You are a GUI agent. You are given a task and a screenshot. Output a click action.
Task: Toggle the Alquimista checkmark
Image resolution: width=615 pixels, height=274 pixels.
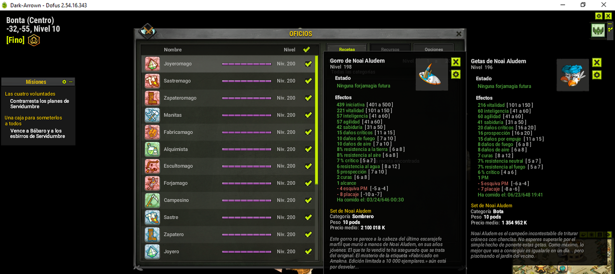[x=308, y=149]
